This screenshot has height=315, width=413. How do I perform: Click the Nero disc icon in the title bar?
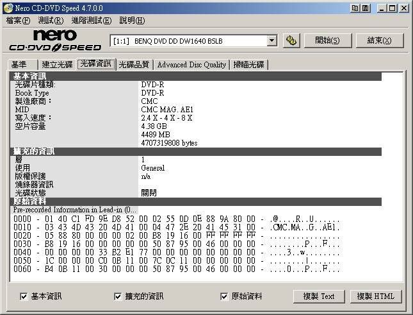pyautogui.click(x=8, y=8)
